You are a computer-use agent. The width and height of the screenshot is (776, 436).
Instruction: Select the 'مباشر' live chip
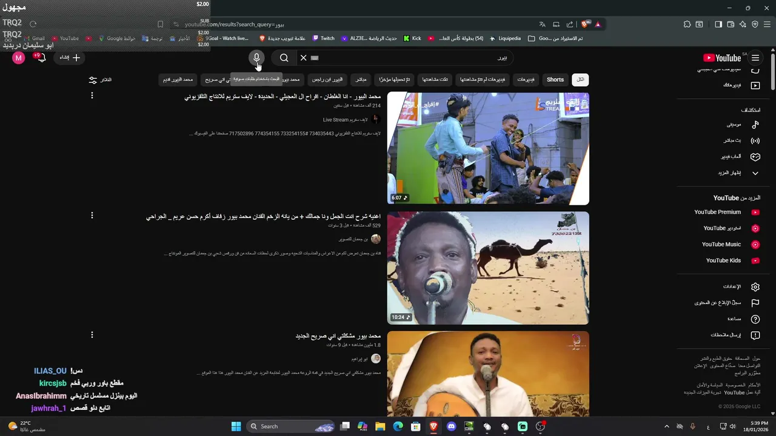pyautogui.click(x=361, y=80)
